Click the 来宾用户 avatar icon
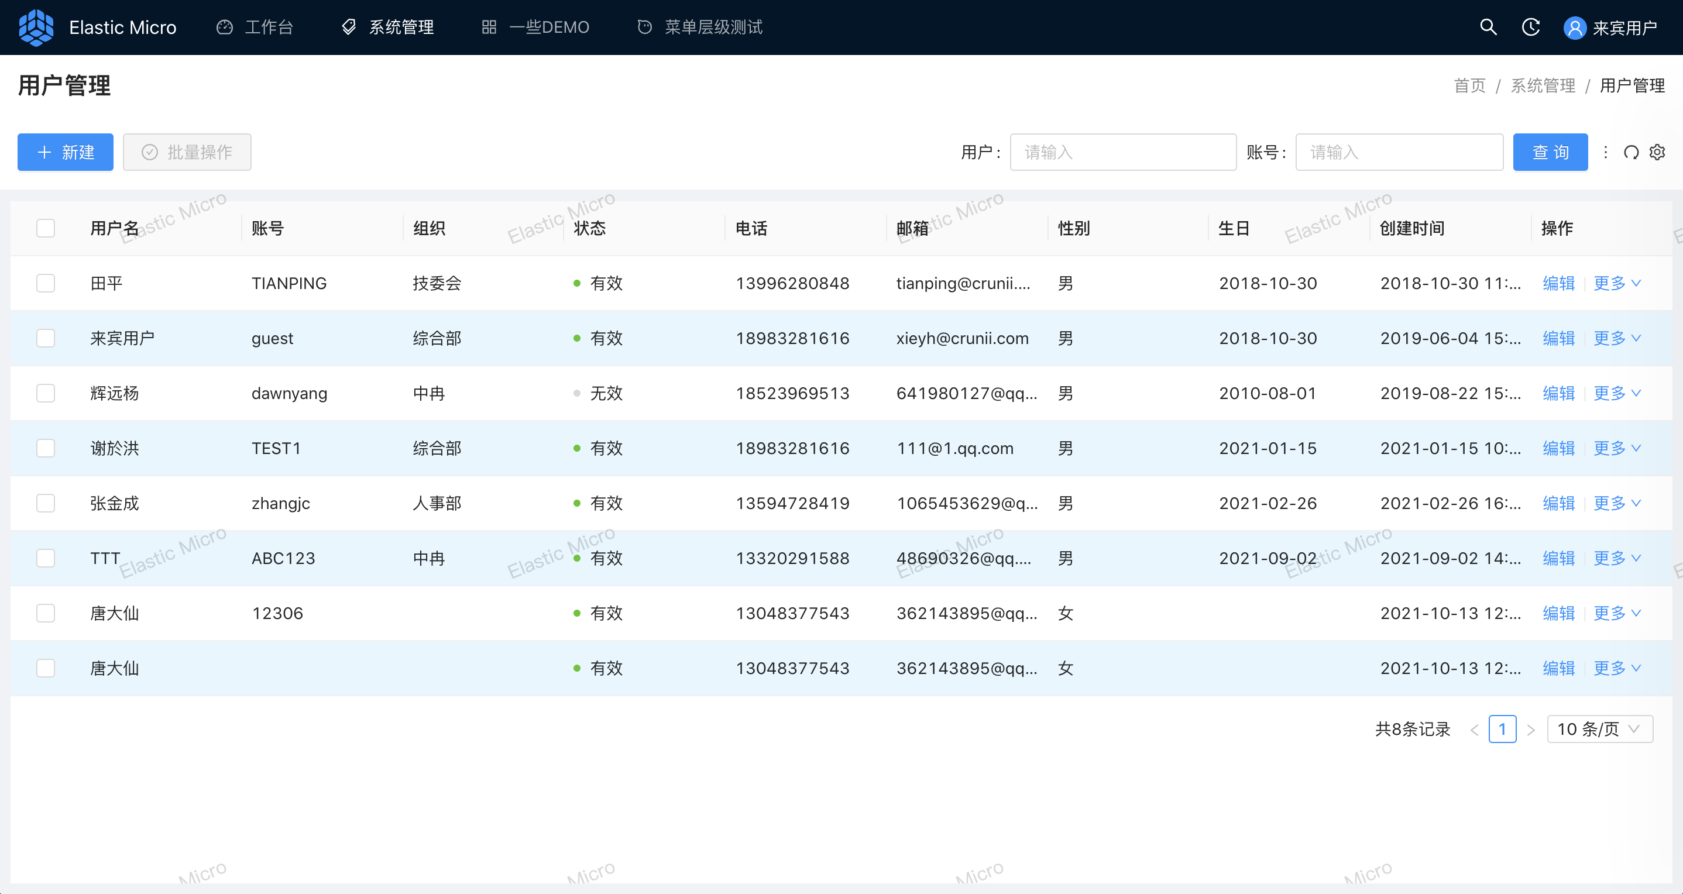The height and width of the screenshot is (894, 1683). click(x=1574, y=27)
